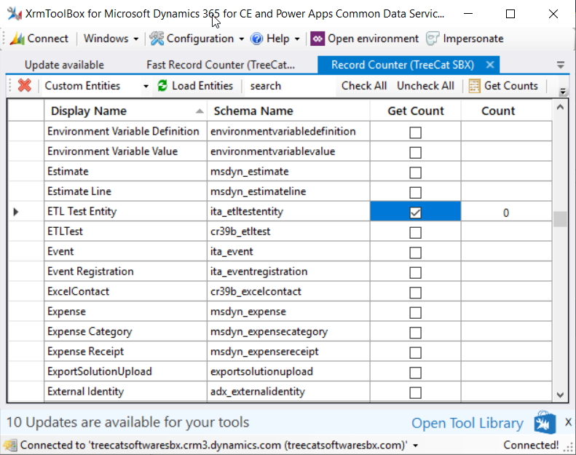Viewport: 576px width, 455px height.
Task: Open the connection dropdown in status bar
Action: click(416, 446)
